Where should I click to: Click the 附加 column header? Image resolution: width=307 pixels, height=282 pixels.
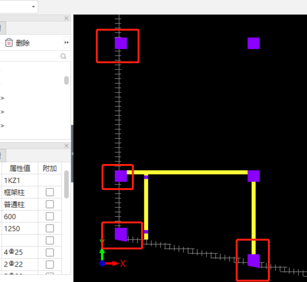click(x=50, y=168)
